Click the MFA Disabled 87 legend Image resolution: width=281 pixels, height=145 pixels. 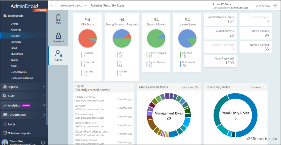[x=88, y=73]
